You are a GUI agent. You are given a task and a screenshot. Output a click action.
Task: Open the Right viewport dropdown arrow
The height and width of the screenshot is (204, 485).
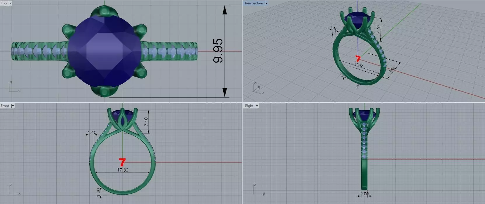pyautogui.click(x=257, y=106)
